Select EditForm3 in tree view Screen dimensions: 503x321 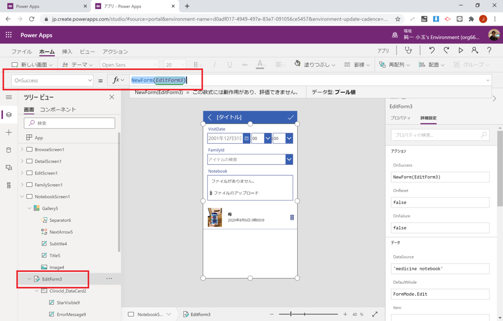click(52, 279)
